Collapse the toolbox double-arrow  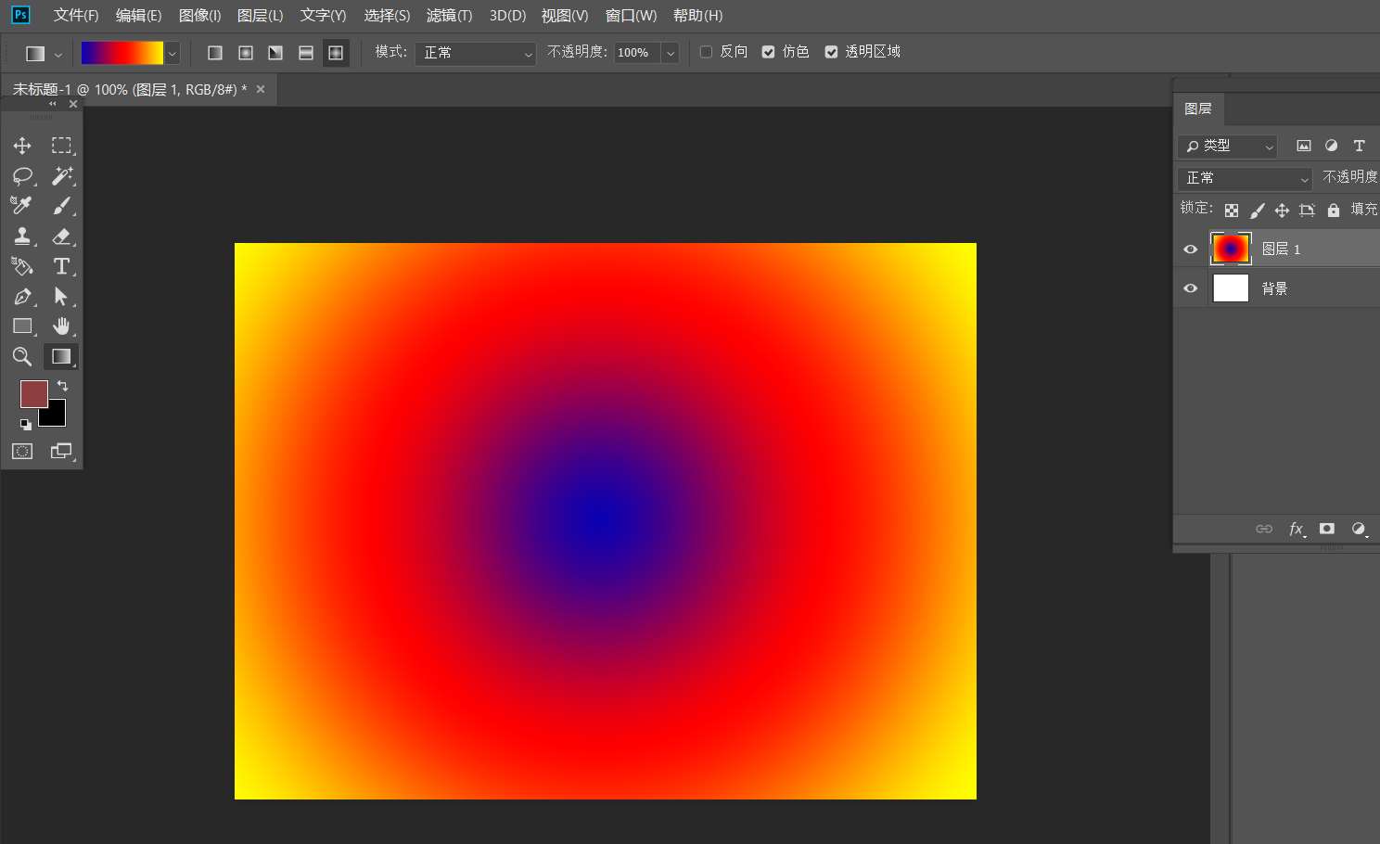[53, 104]
